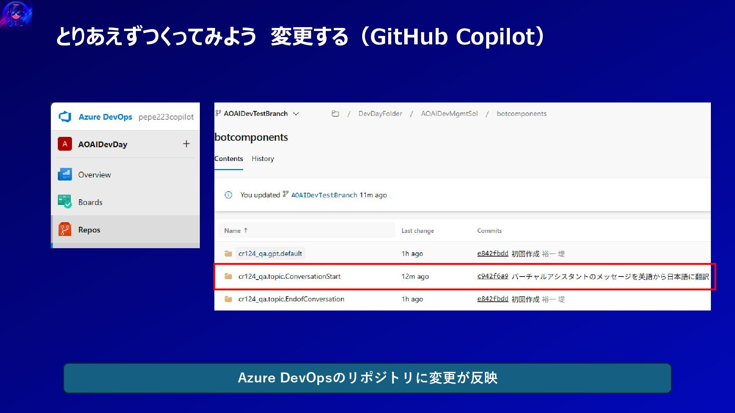Click the chevron next to AOAIDevTestBranch
This screenshot has height=413, width=735.
click(296, 114)
